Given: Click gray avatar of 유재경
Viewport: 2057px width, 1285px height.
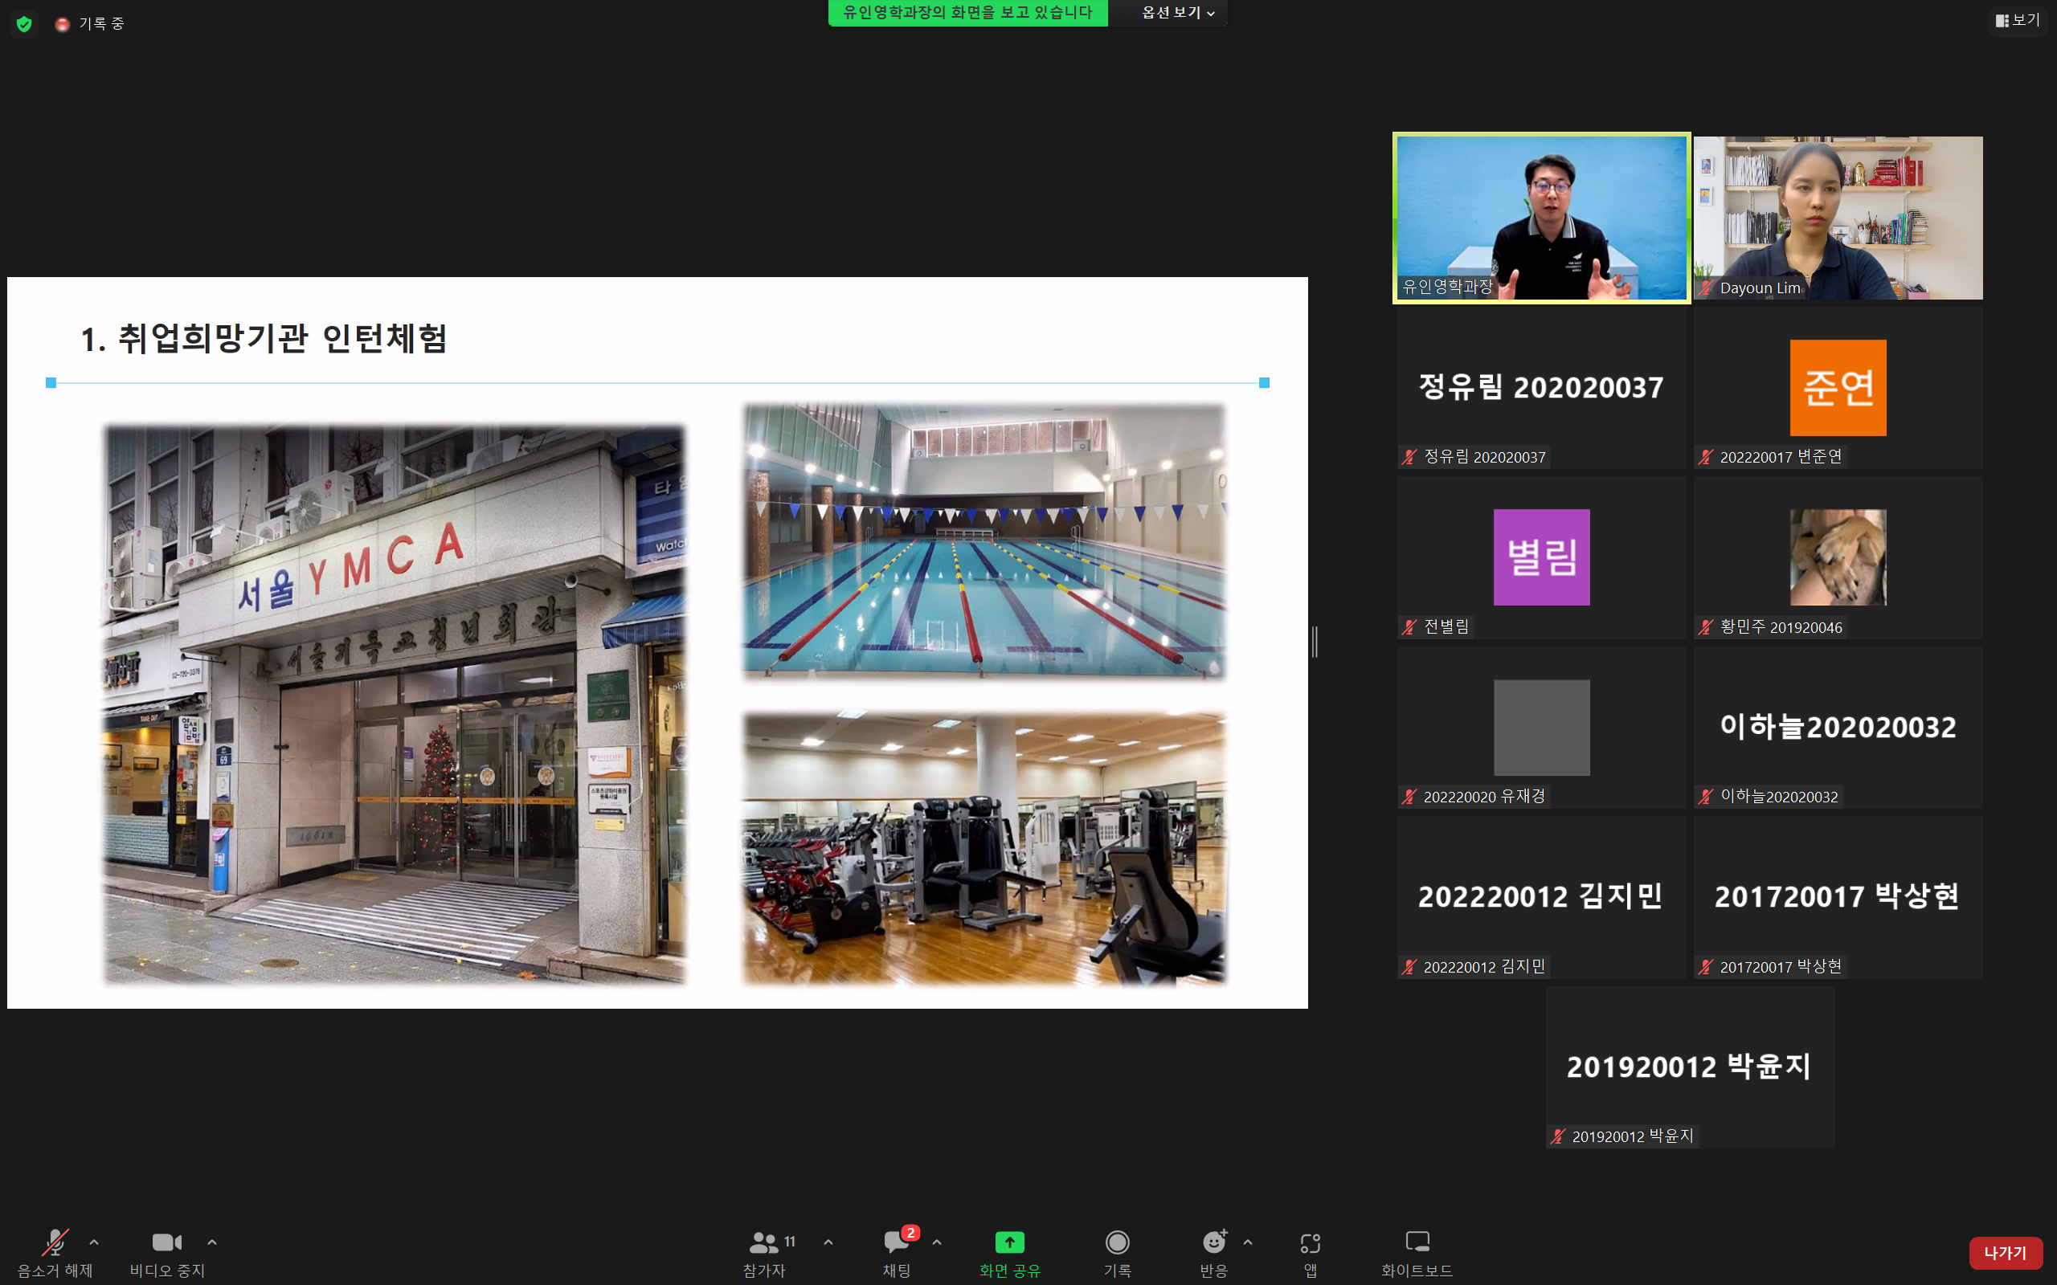Looking at the screenshot, I should pyautogui.click(x=1541, y=728).
